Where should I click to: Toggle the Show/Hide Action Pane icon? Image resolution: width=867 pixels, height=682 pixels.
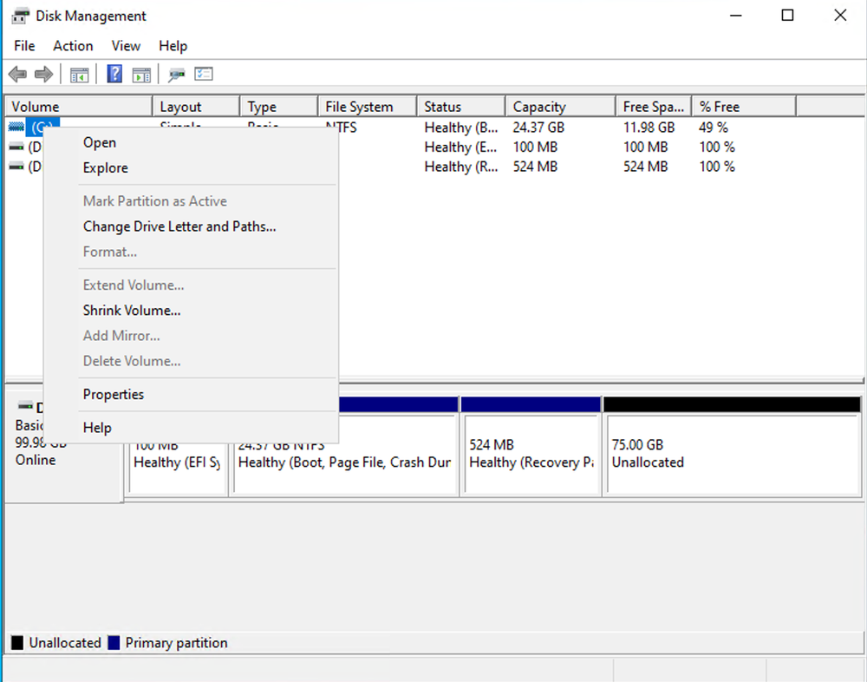click(x=142, y=74)
